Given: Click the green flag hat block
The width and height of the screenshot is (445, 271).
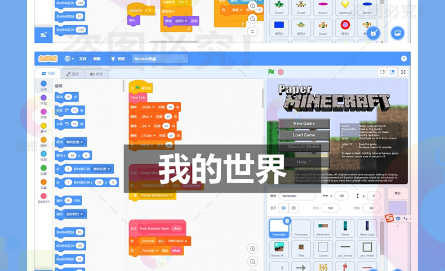Looking at the screenshot, I should (x=141, y=88).
